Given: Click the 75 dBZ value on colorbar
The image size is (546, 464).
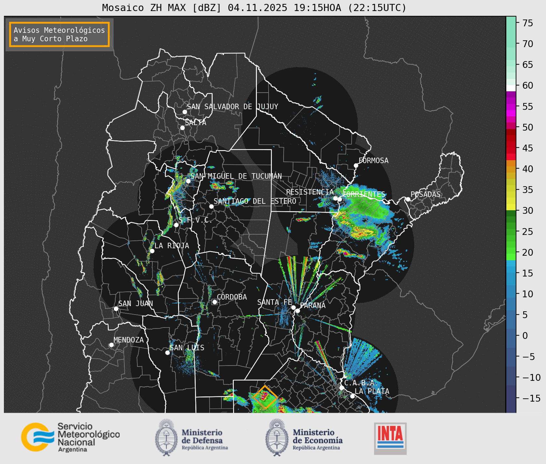Looking at the screenshot, I should pos(528,23).
